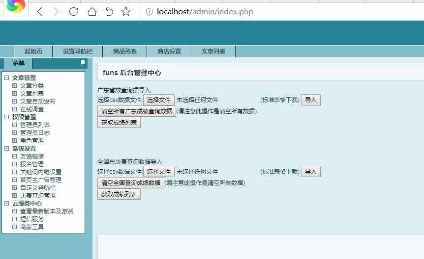Screen dimensions: 424x259
Task: Open 在线调查 in the sidebar
Action: click(32, 109)
